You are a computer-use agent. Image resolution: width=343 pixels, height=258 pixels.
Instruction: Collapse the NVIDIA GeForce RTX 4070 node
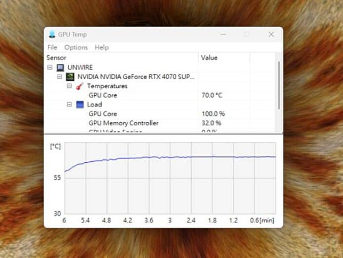click(60, 77)
